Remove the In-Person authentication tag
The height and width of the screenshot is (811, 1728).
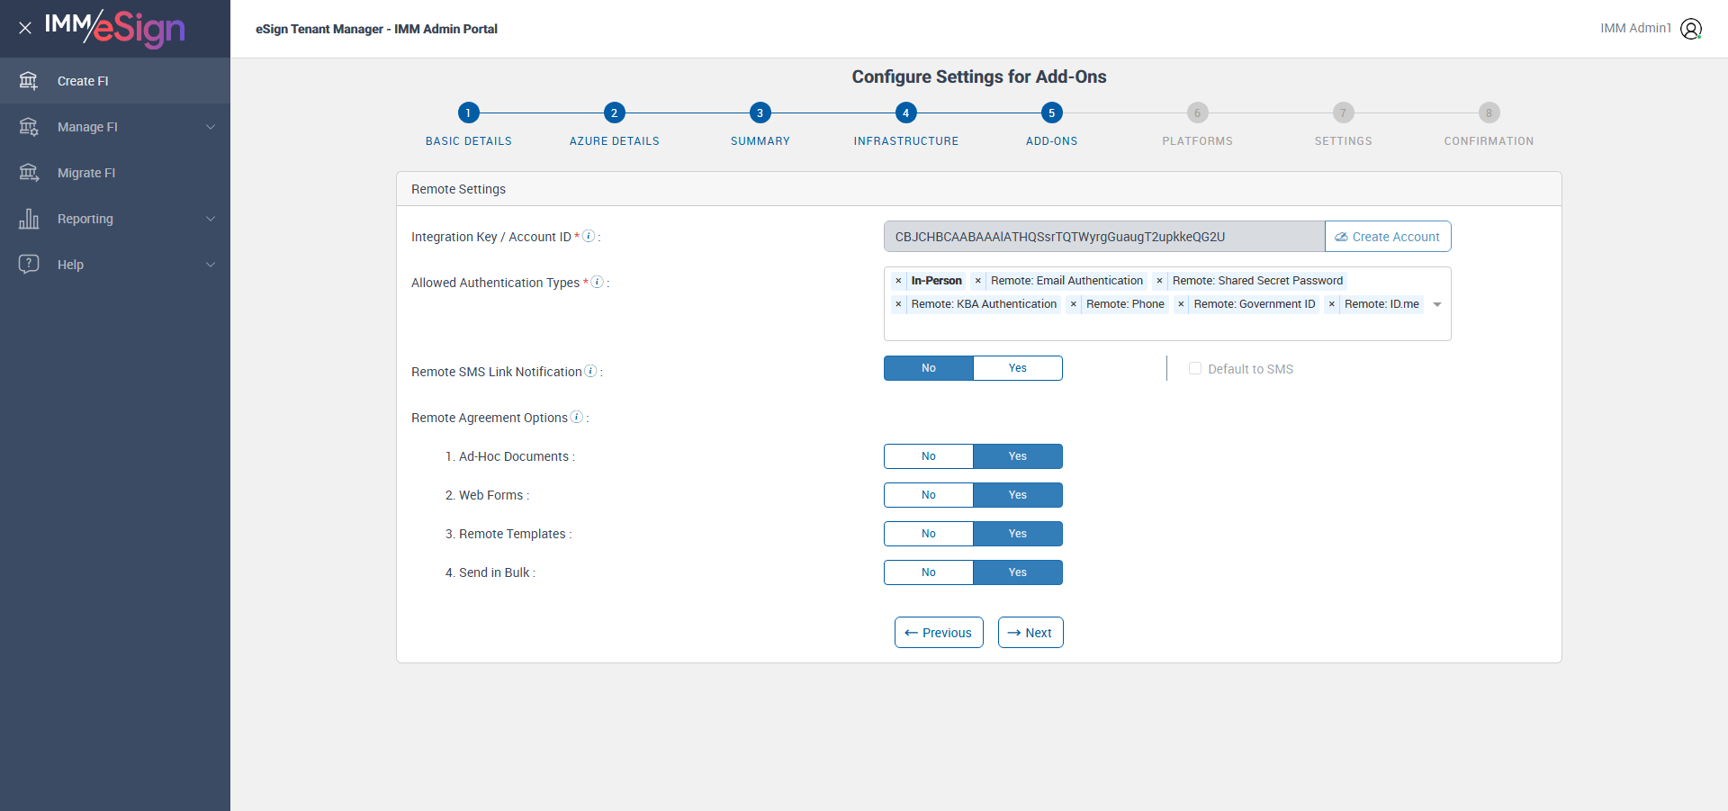[x=898, y=281]
